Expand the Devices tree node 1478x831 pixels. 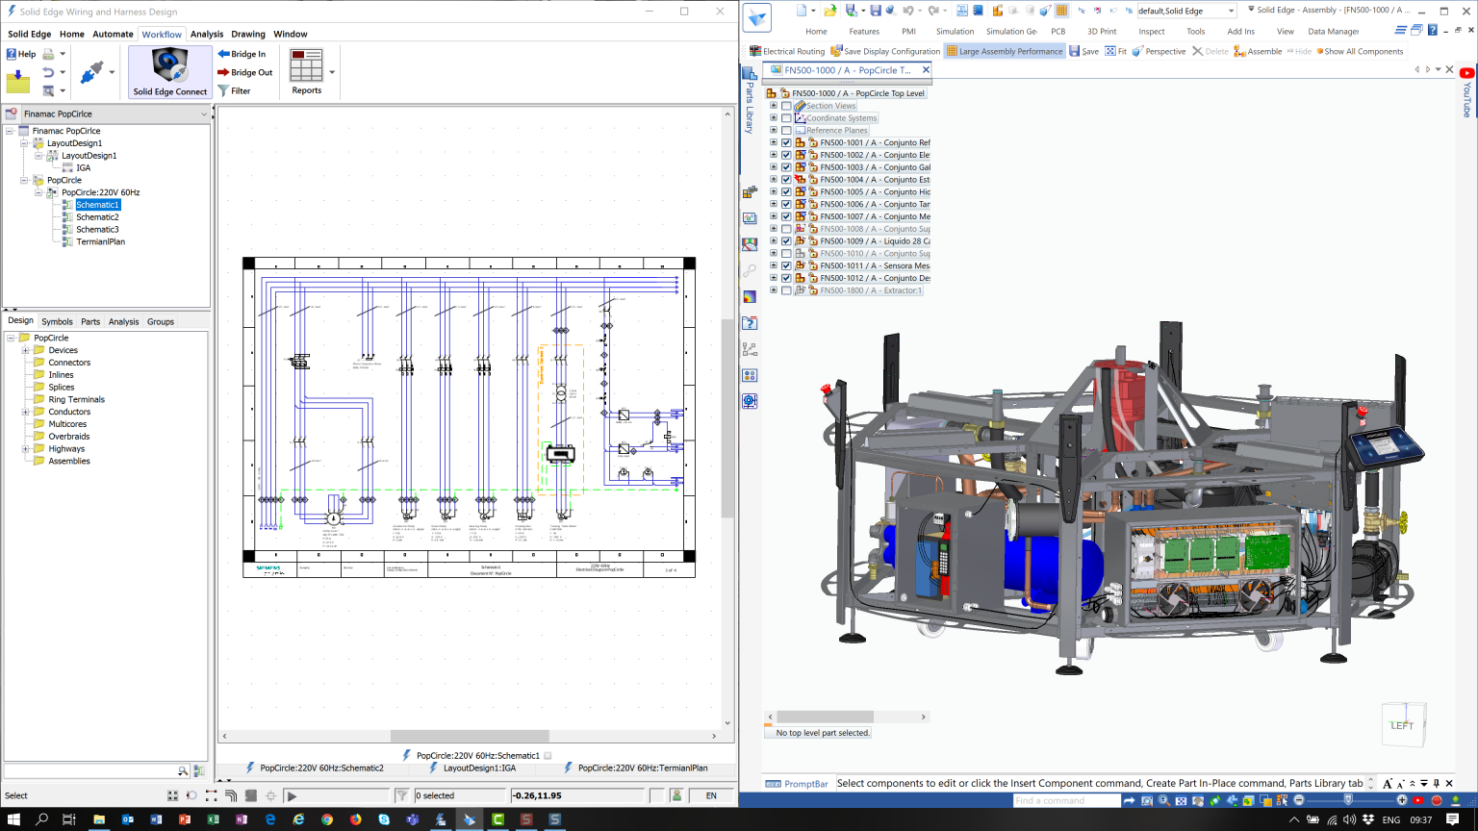23,349
